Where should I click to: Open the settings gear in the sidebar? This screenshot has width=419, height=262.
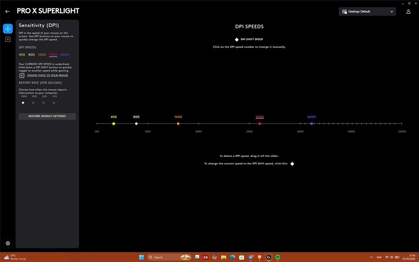coord(8,243)
